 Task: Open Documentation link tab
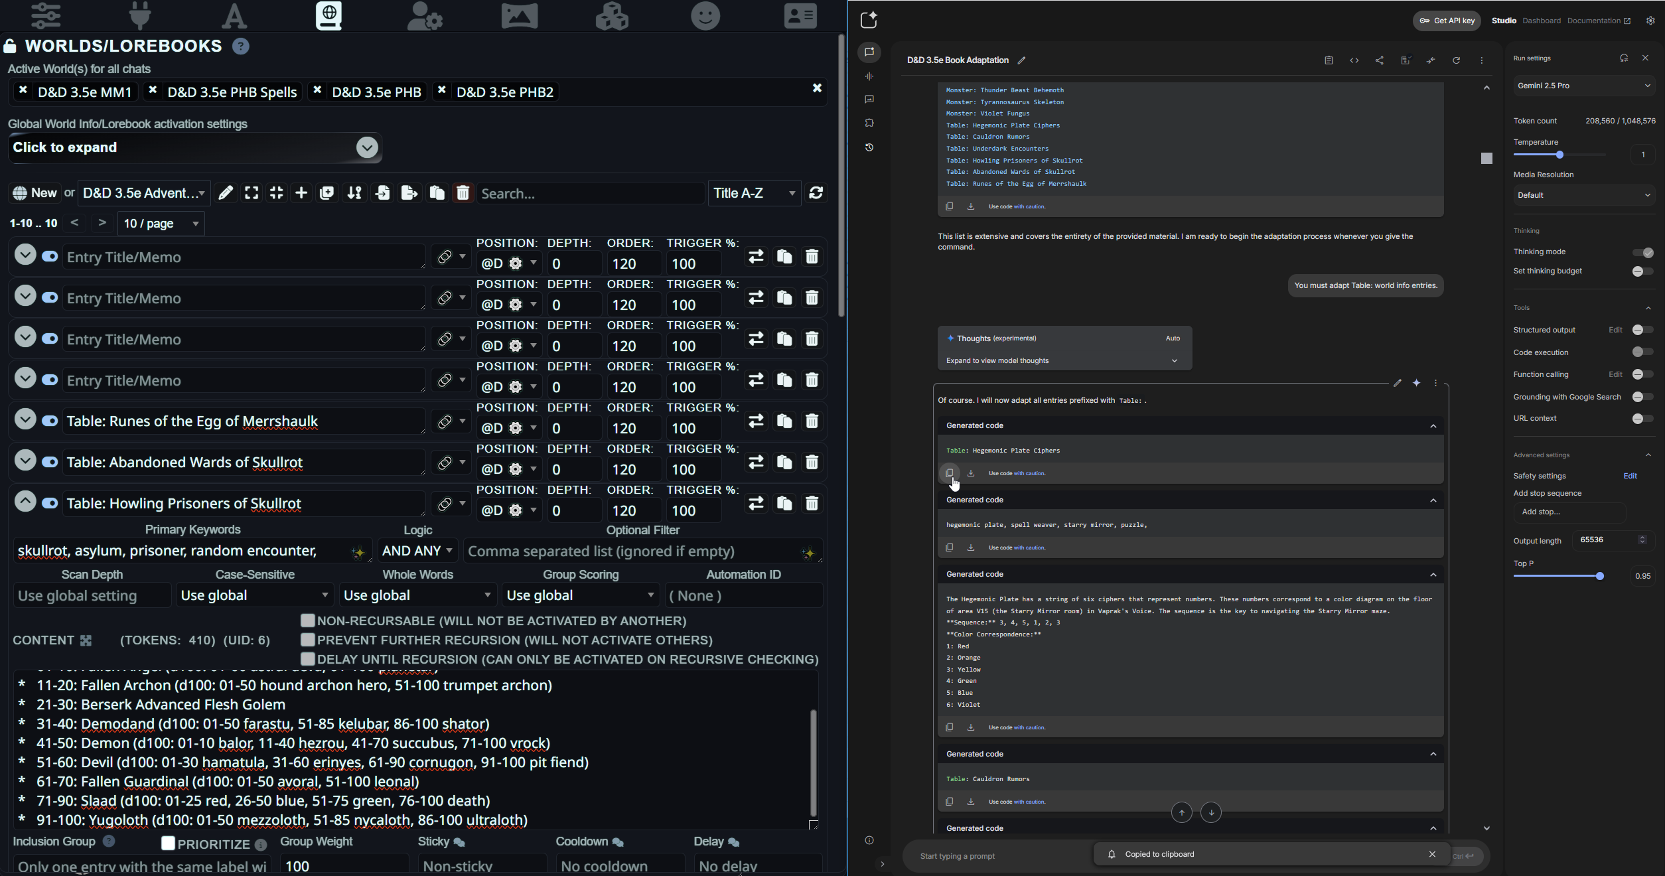click(x=1599, y=21)
